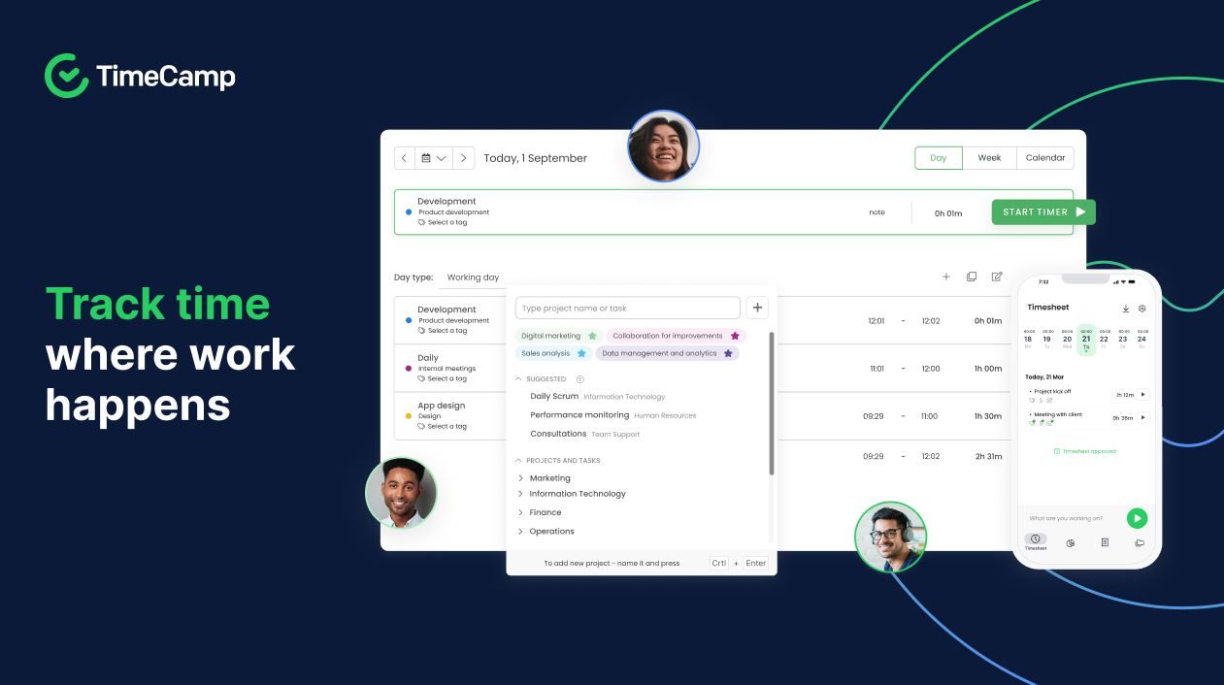Collapse the SUGGESTED section
This screenshot has height=685, width=1224.
pos(518,379)
